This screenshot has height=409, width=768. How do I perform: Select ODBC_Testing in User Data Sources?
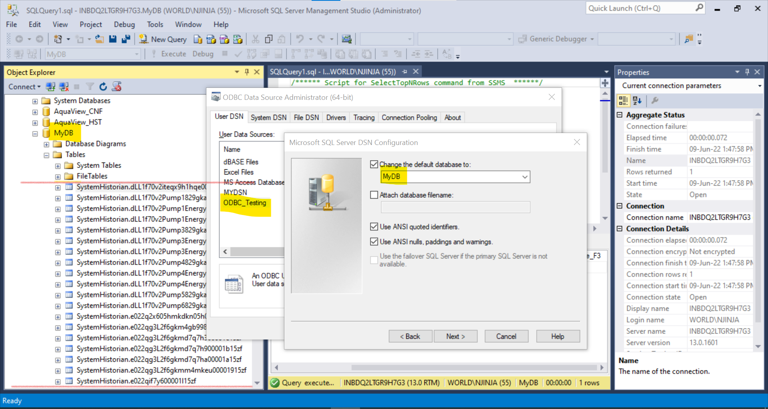[x=244, y=203]
